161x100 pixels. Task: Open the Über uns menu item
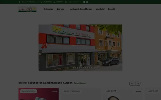click(x=60, y=9)
